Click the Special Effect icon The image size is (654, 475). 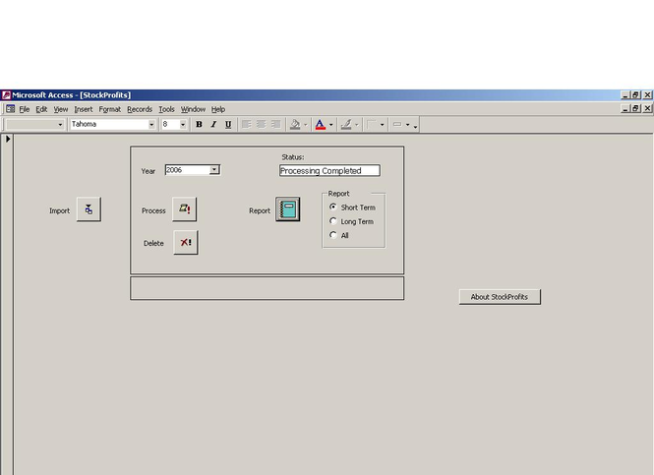click(397, 124)
